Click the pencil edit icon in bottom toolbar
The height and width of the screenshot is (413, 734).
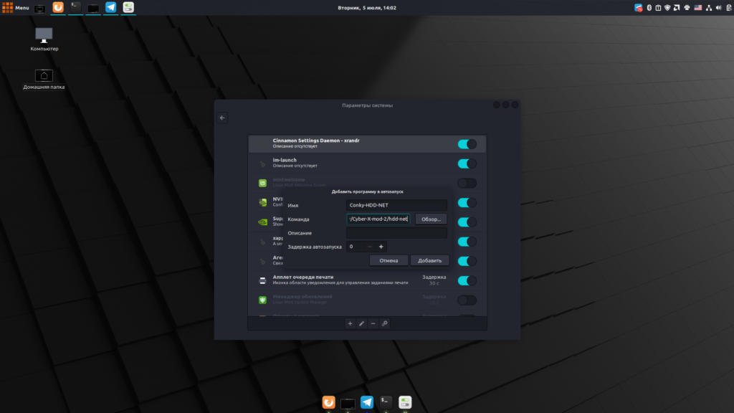coord(361,323)
